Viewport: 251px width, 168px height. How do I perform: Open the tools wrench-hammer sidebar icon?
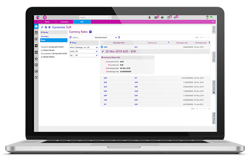tap(36, 78)
